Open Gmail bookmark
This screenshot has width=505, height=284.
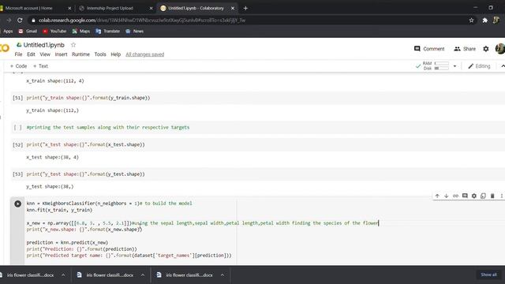click(28, 32)
